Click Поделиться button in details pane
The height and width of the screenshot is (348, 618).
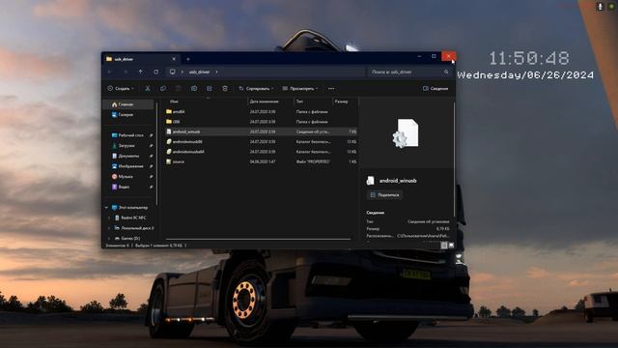coord(384,195)
